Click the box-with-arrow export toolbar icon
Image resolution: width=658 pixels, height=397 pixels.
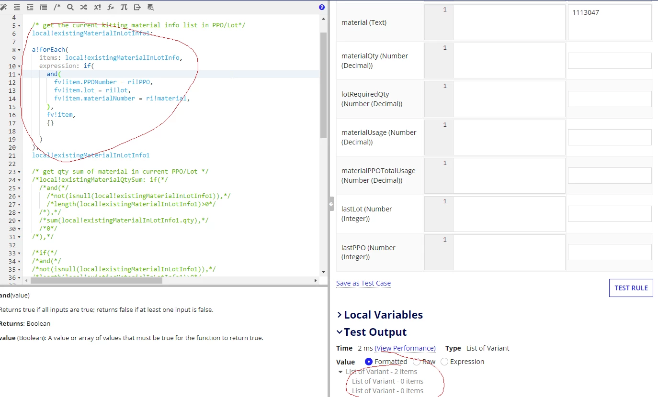[137, 7]
